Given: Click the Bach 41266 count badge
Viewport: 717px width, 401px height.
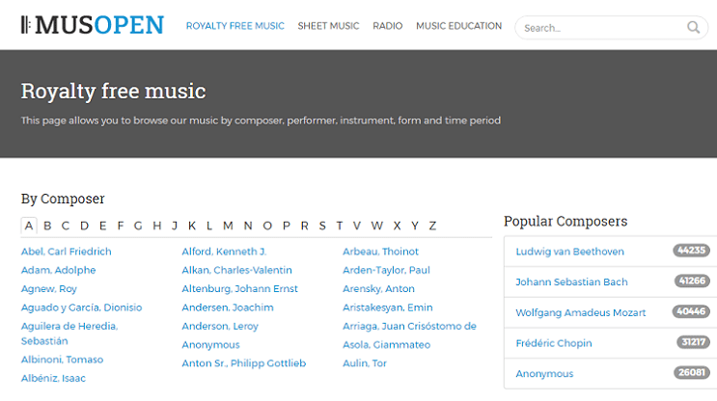Looking at the screenshot, I should tap(692, 281).
